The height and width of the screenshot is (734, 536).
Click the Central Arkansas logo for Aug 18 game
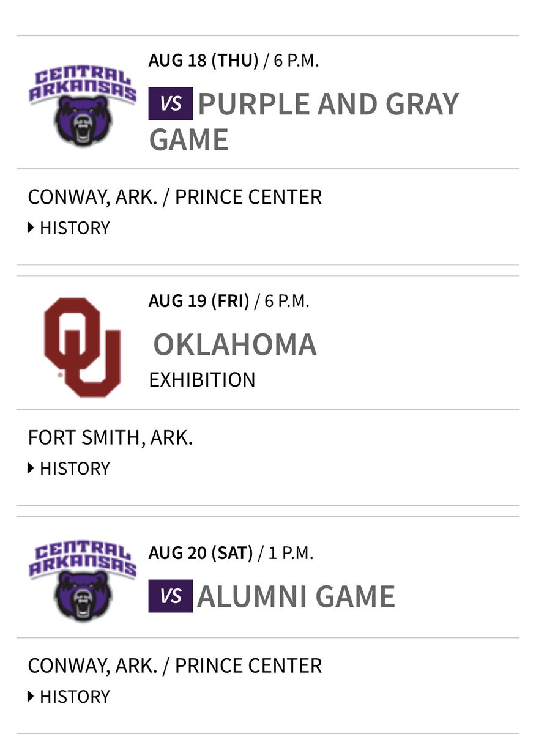click(82, 106)
